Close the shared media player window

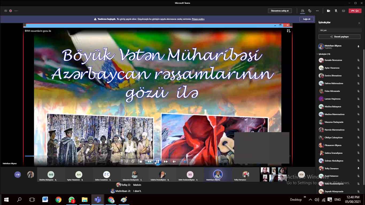click(x=288, y=25)
